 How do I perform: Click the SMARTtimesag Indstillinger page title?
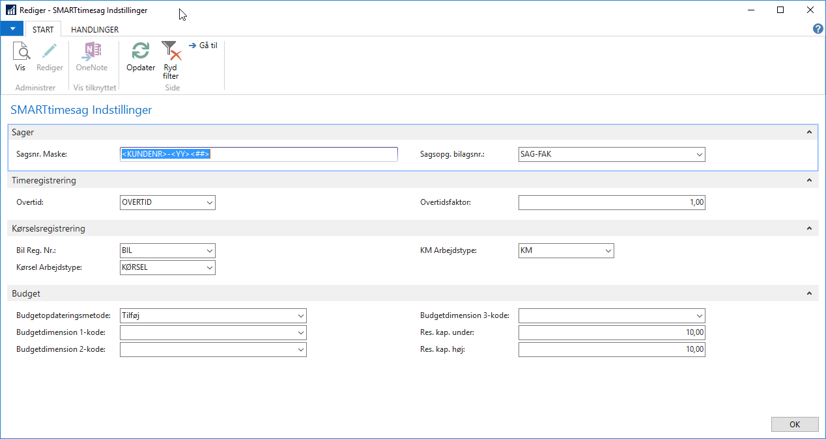(x=81, y=111)
